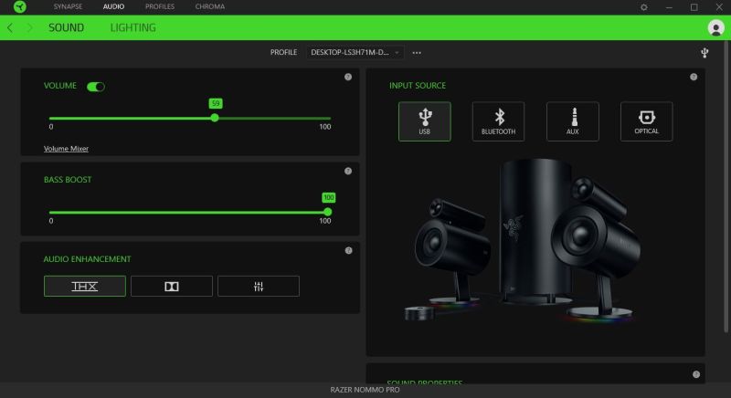Image resolution: width=731 pixels, height=398 pixels.
Task: Enable Dolby audio enhancement
Action: pyautogui.click(x=172, y=286)
